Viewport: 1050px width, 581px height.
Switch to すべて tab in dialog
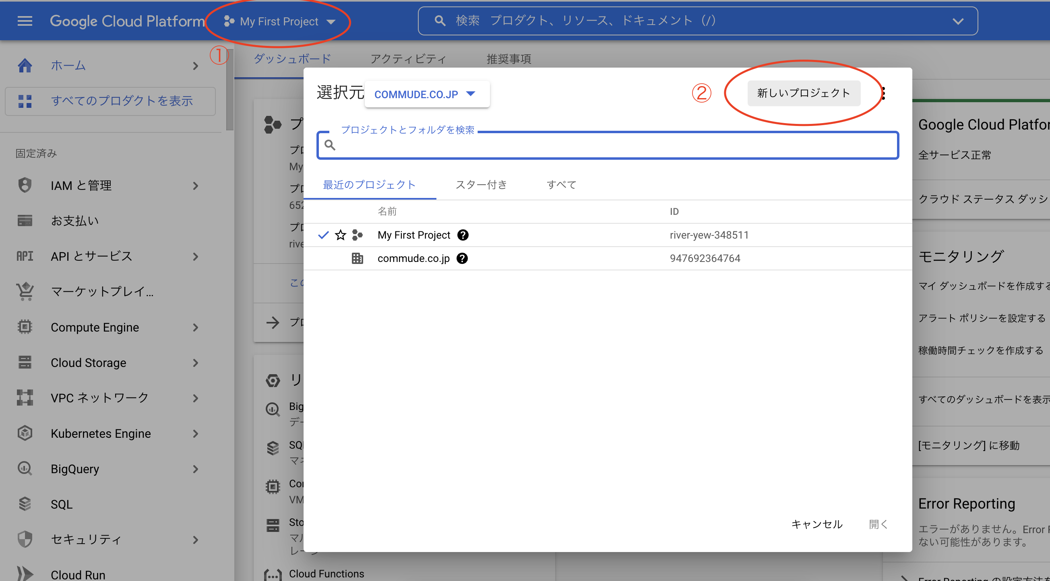[x=561, y=185]
